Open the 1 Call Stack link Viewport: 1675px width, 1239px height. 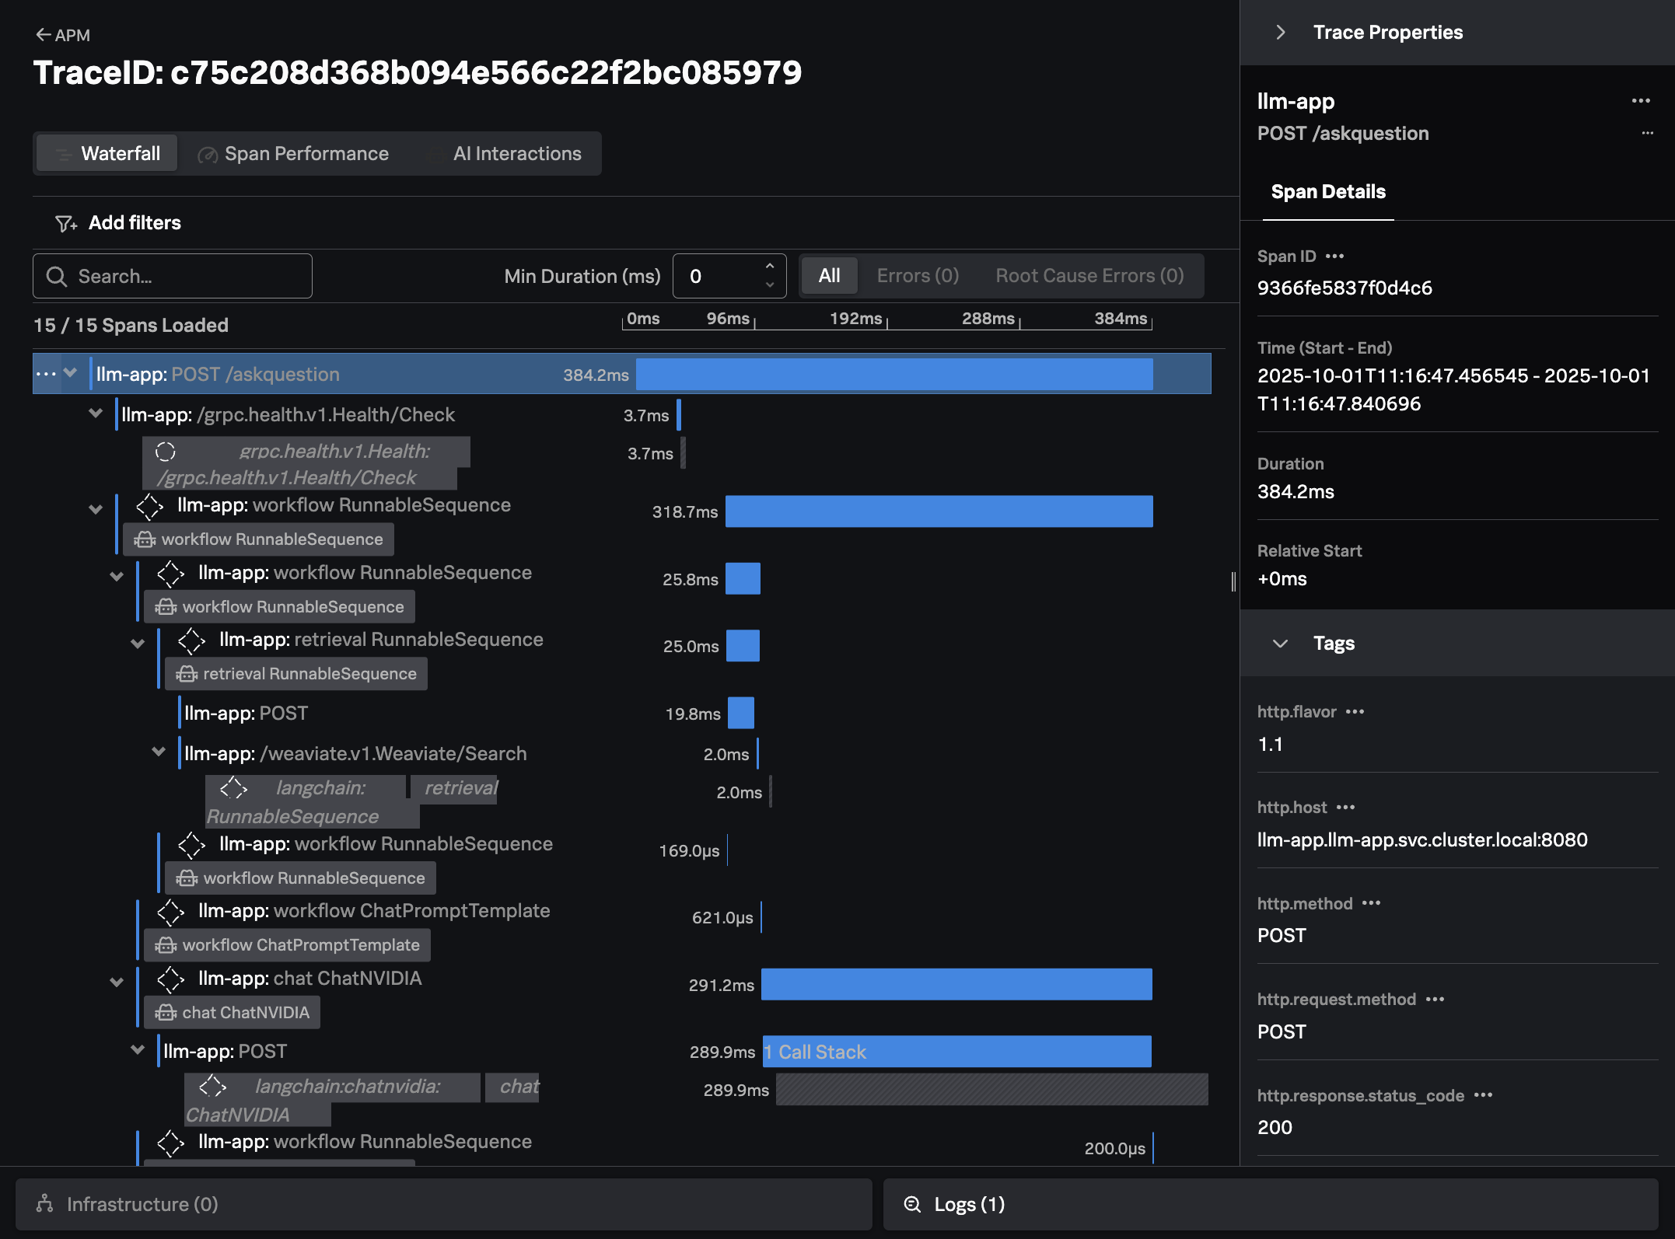click(816, 1052)
